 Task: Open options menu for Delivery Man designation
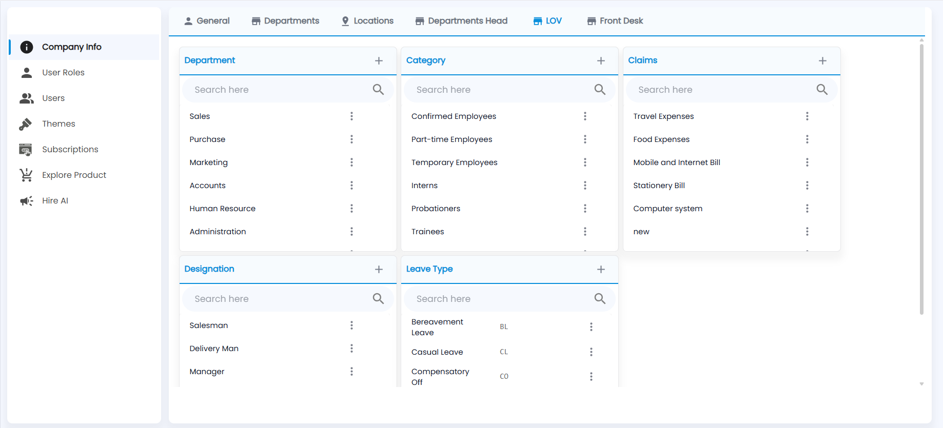pyautogui.click(x=351, y=349)
